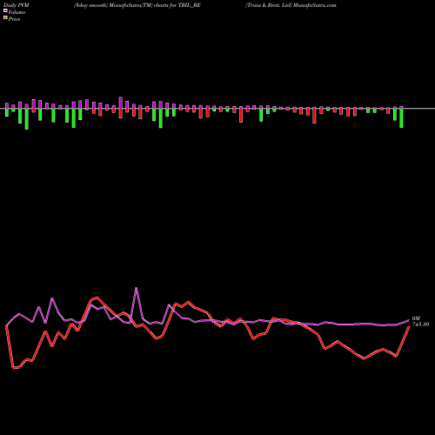The height and width of the screenshot is (435, 435).
Task: Select the Price legend label
Action: [14, 19]
